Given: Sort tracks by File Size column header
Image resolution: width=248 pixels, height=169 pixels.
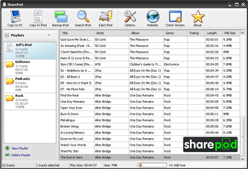Looking at the screenshot, I should [x=231, y=33].
